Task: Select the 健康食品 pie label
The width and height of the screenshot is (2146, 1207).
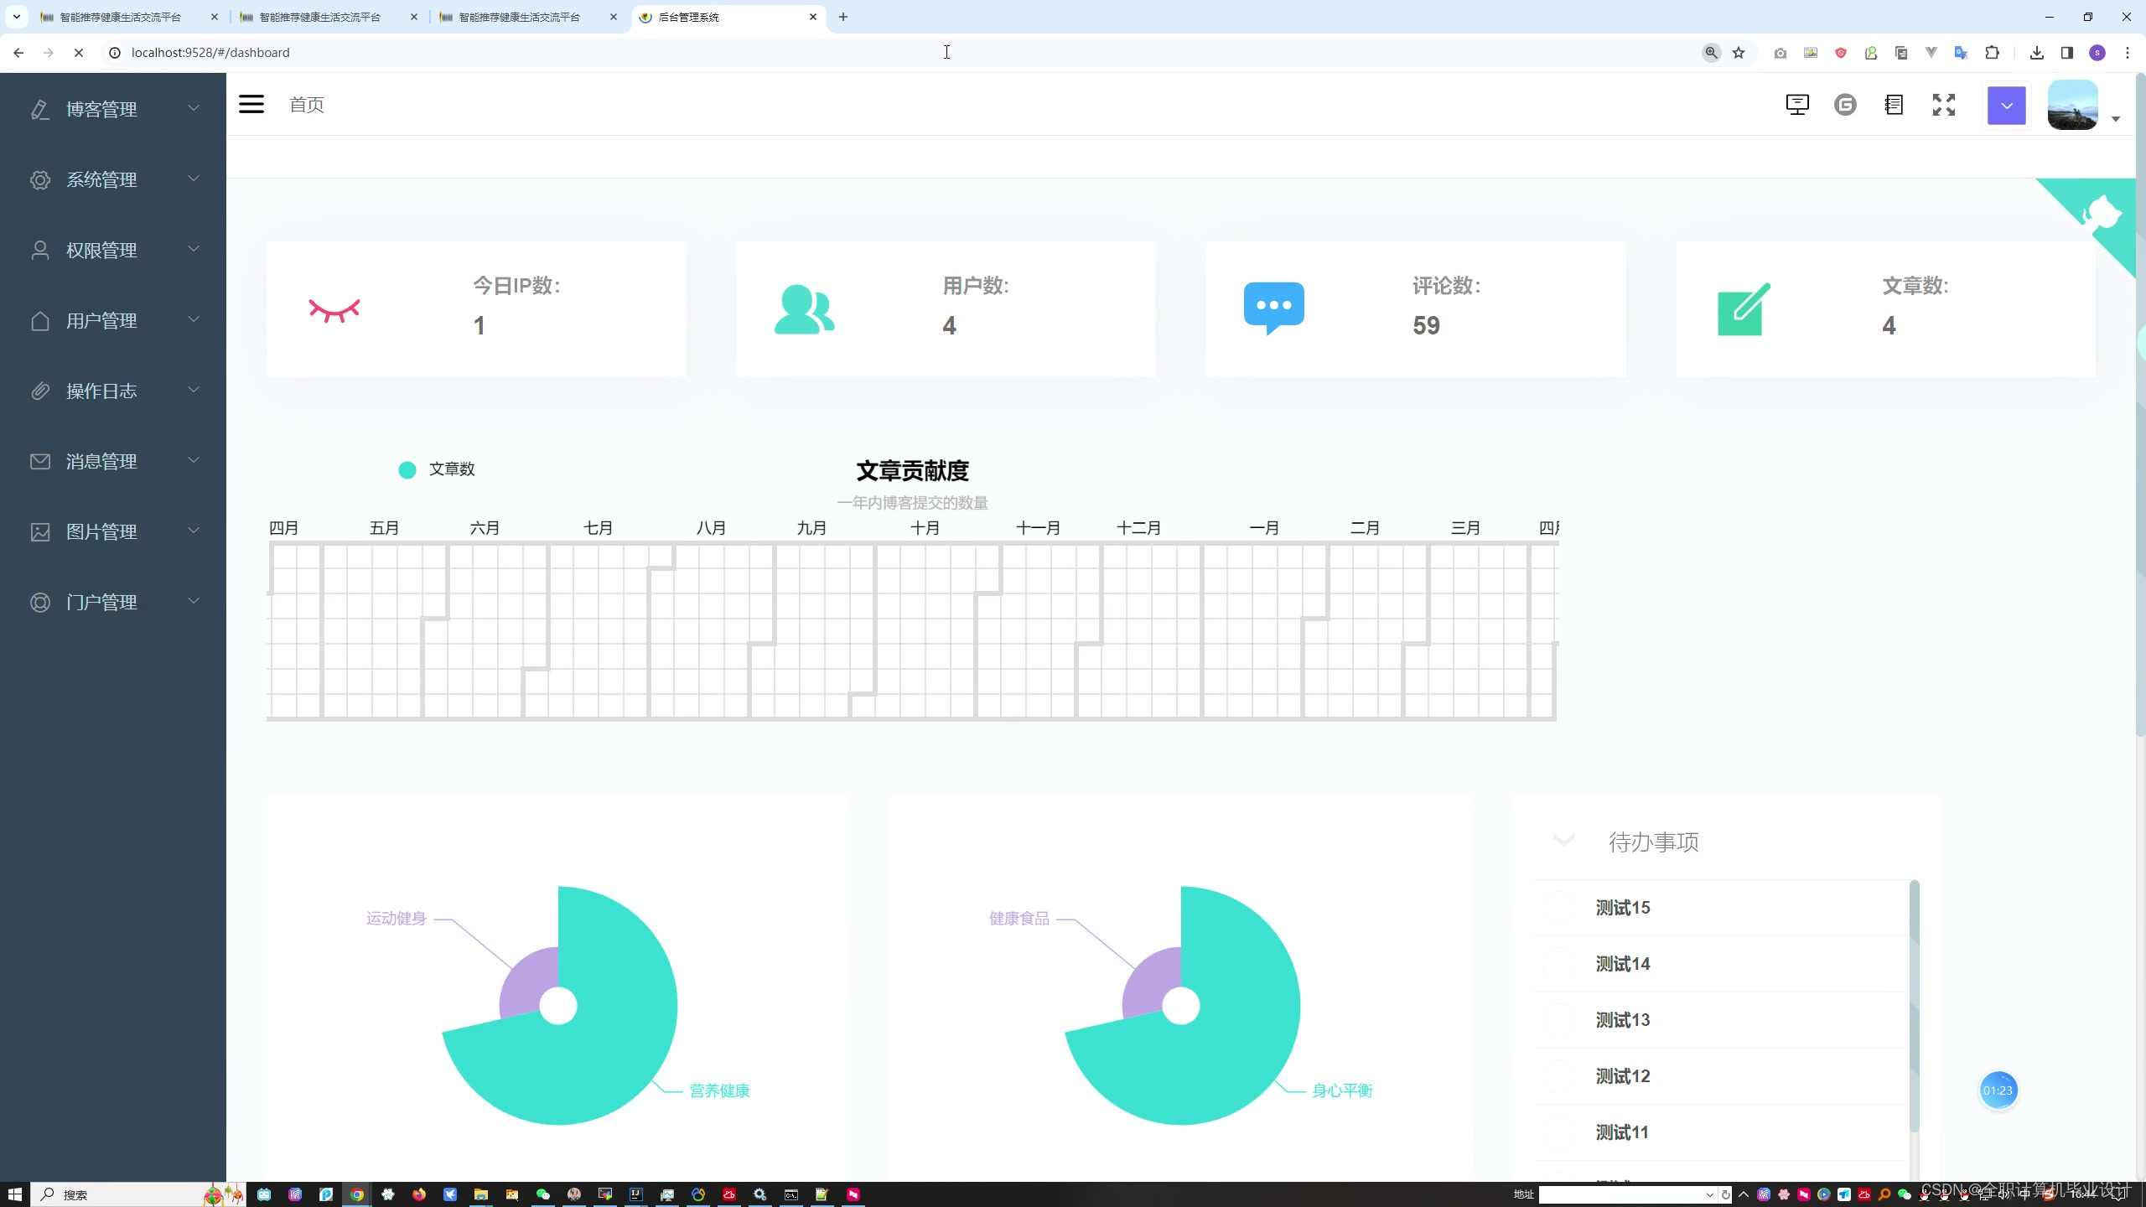Action: pos(1019,919)
